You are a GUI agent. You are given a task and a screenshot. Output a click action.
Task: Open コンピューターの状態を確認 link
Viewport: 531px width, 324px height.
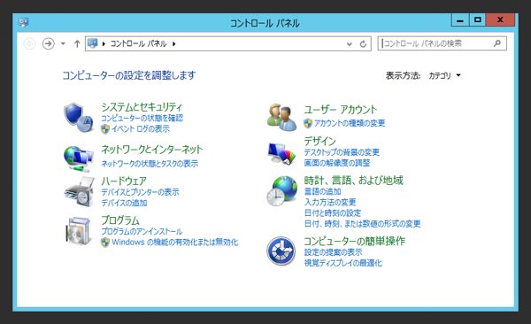pyautogui.click(x=142, y=118)
